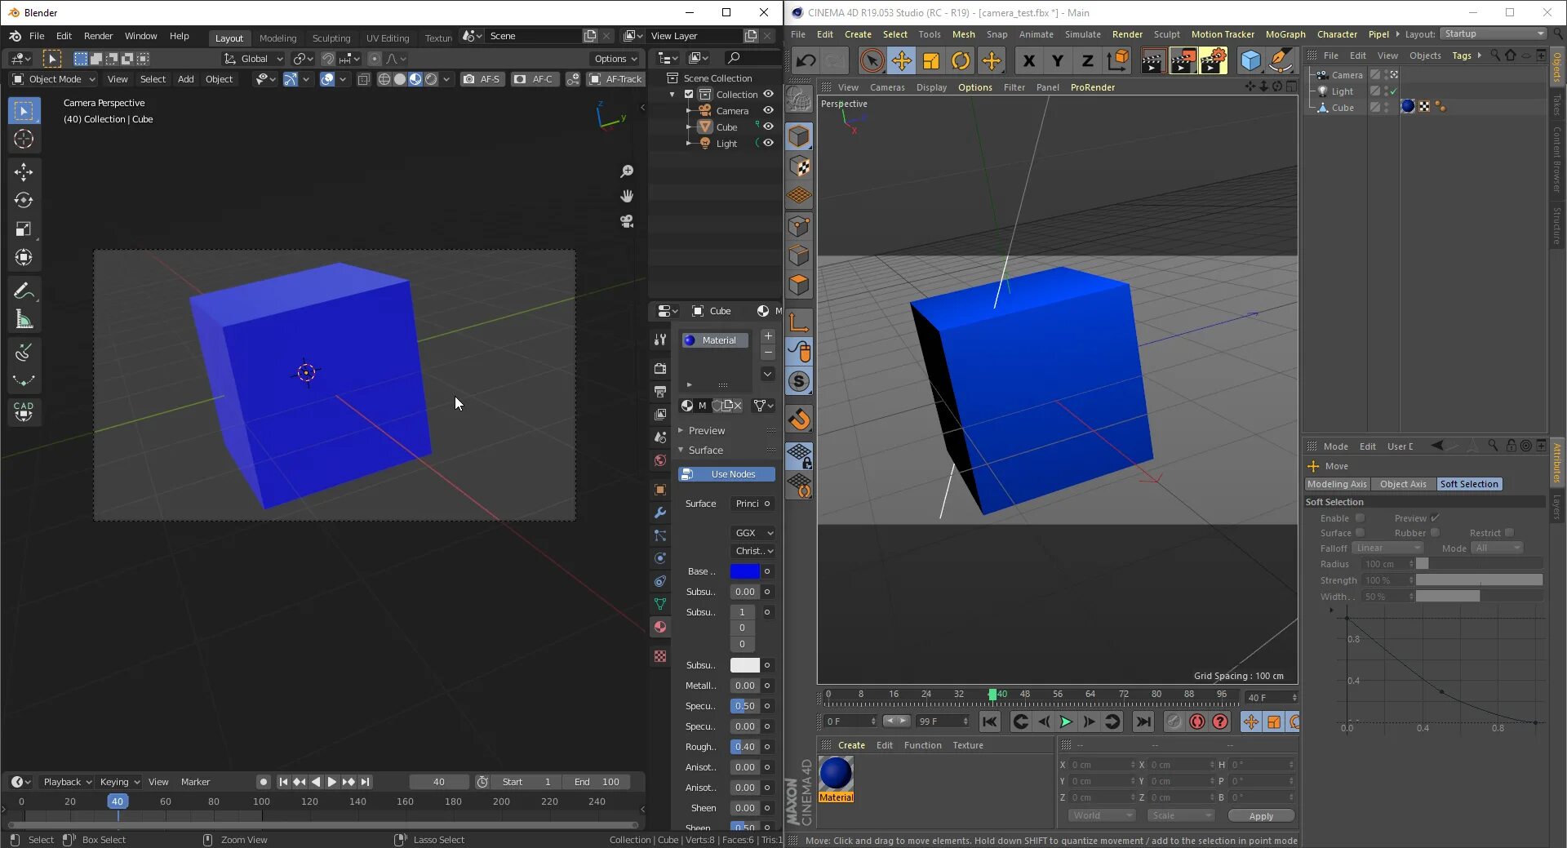The height and width of the screenshot is (848, 1567).
Task: Open Blender Material properties tab icon
Action: click(x=660, y=627)
